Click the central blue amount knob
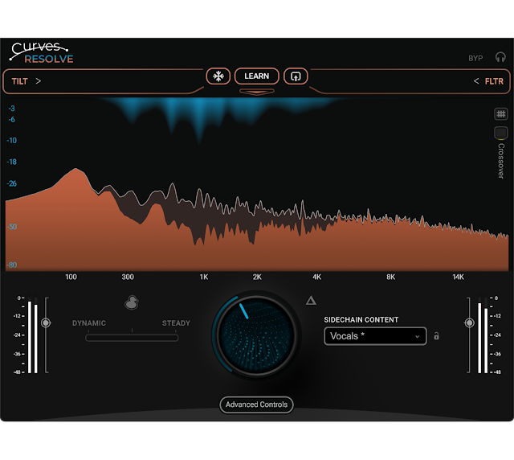Image resolution: width=514 pixels, height=460 pixels. coord(256,335)
